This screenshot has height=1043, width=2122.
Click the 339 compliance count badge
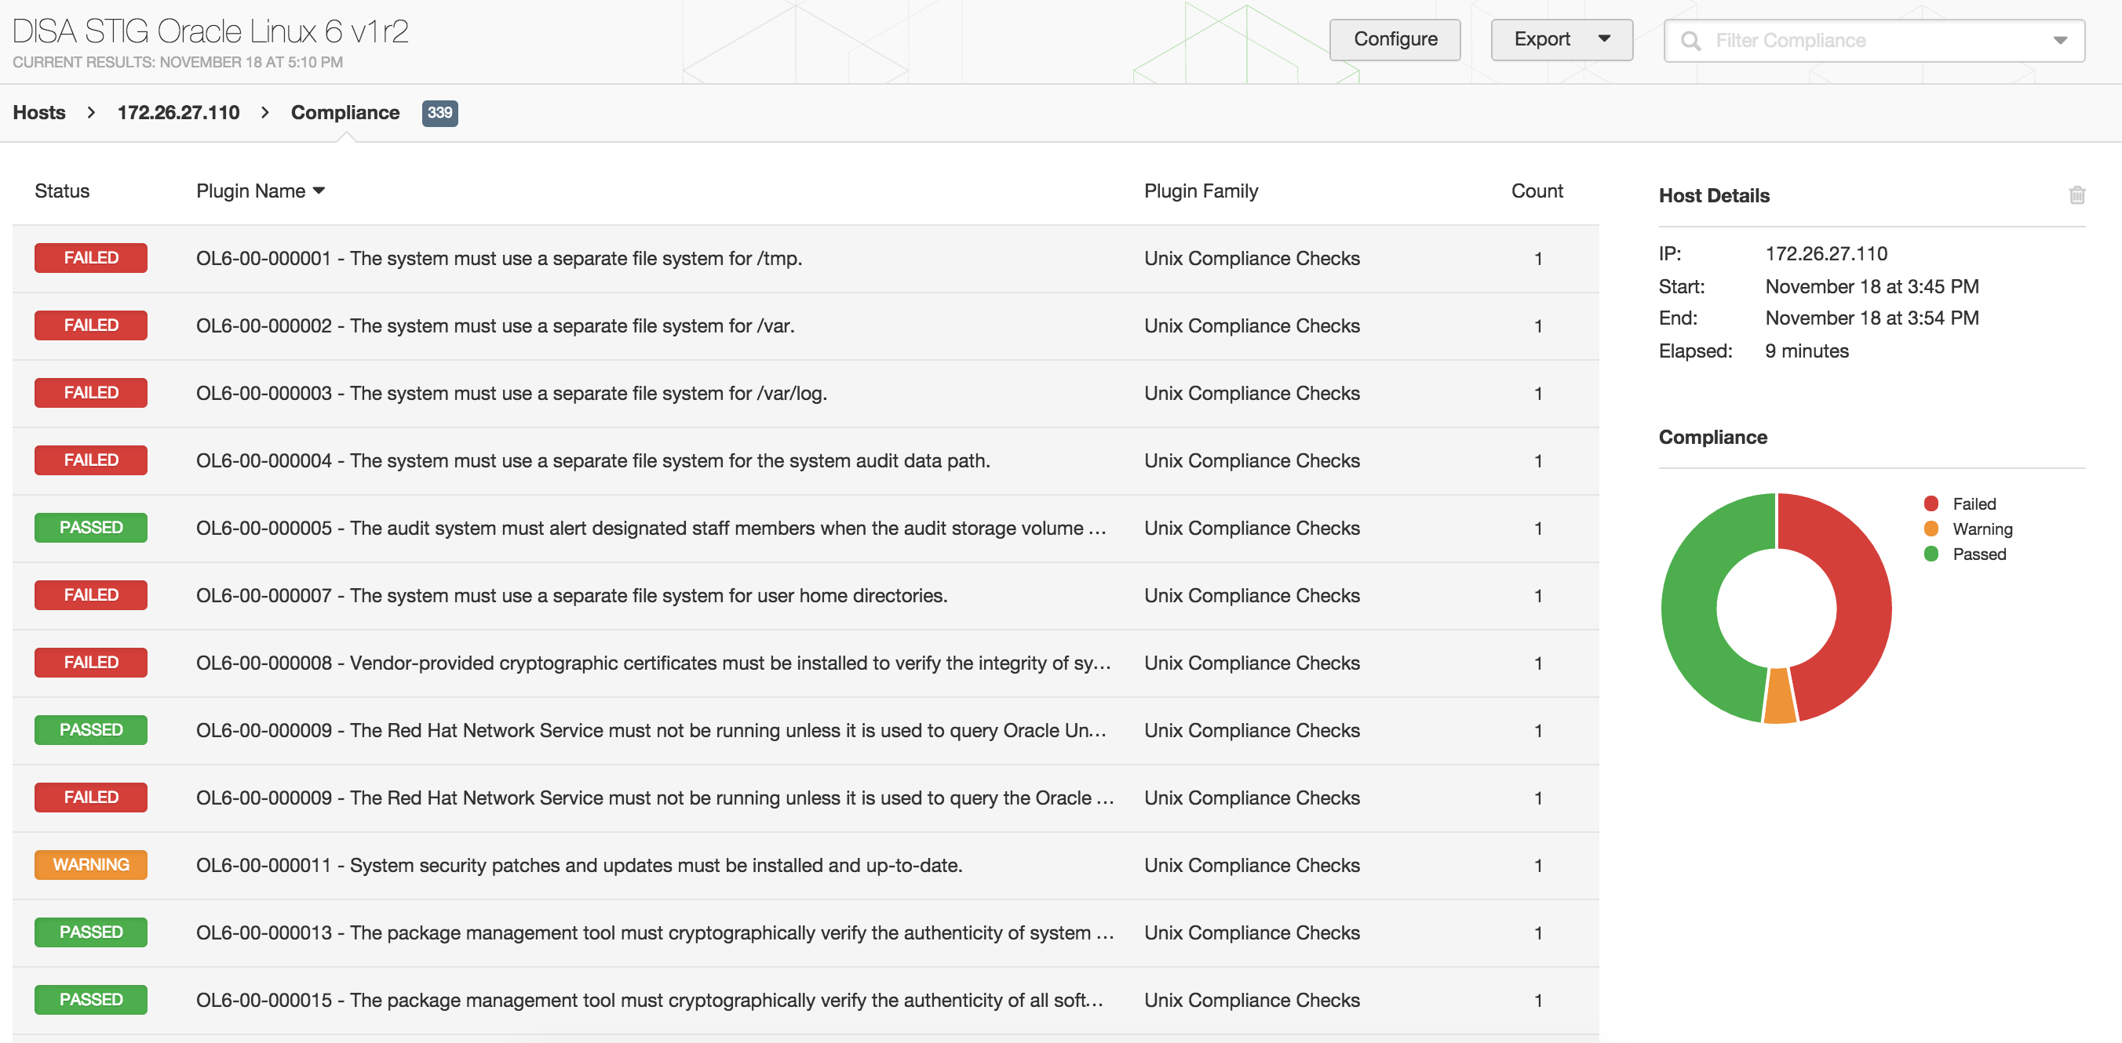point(439,113)
